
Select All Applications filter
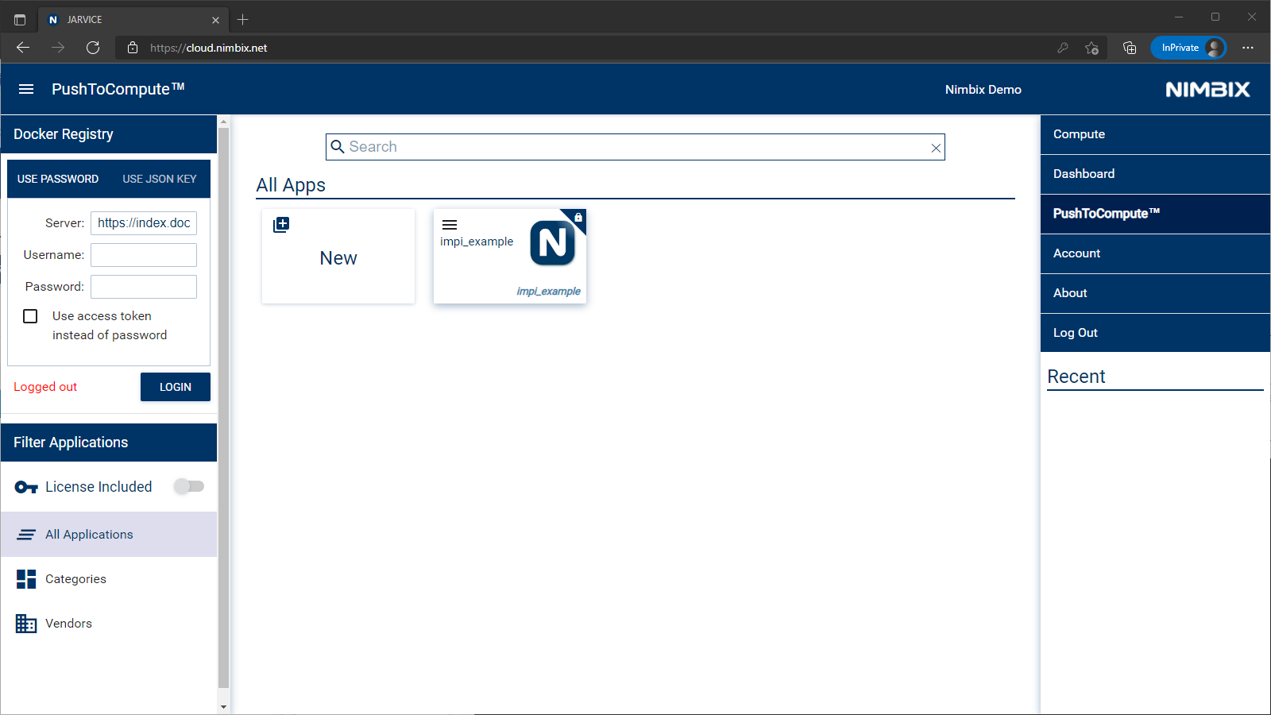point(109,535)
